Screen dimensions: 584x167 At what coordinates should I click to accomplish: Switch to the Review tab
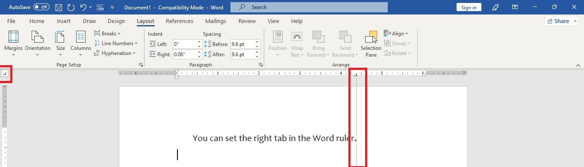point(247,21)
